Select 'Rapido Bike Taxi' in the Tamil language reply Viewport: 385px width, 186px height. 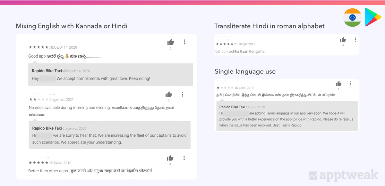point(232,107)
